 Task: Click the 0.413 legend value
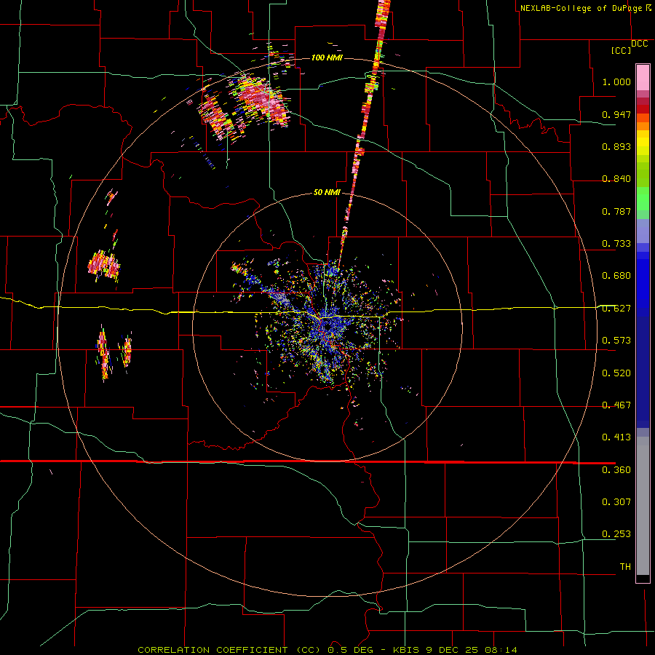616,437
